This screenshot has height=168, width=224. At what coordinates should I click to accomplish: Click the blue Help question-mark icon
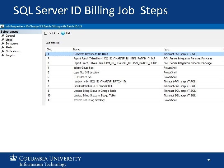tap(63, 33)
